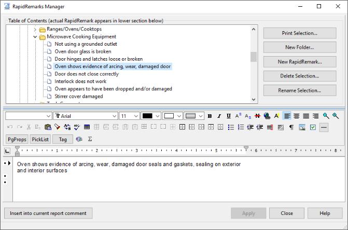
Task: Insert into current report comment
Action: click(x=48, y=213)
